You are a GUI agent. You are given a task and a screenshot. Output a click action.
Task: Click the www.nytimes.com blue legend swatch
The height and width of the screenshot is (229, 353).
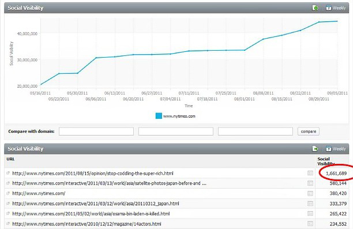pyautogui.click(x=159, y=116)
